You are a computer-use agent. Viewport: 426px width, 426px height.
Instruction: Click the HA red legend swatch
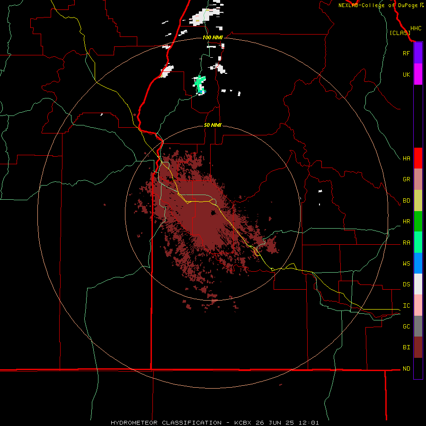[x=418, y=158]
